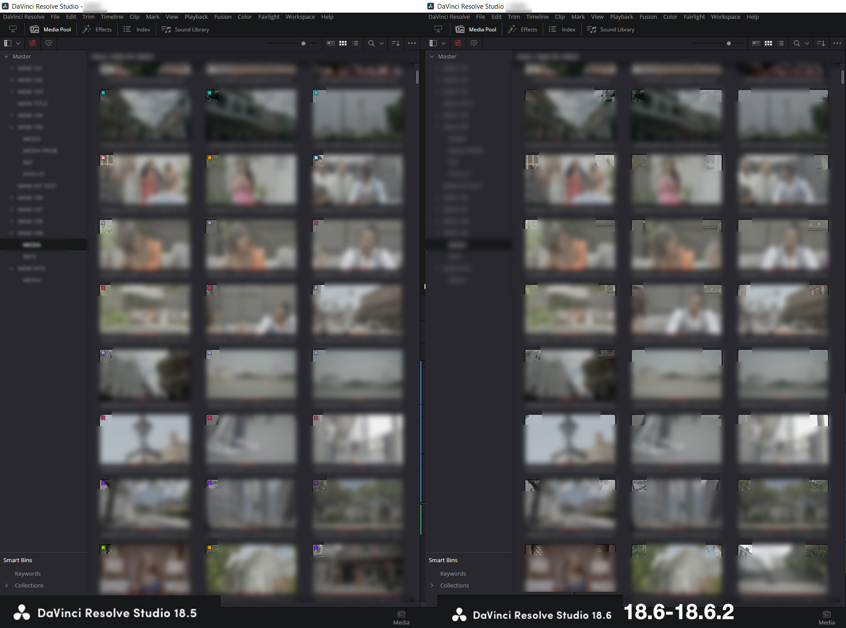Screen dimensions: 846x628
Task: Expand Collections smart bin in right window
Action: pyautogui.click(x=432, y=585)
